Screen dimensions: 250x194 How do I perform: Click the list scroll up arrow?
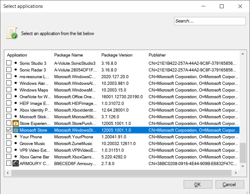[x=243, y=54]
